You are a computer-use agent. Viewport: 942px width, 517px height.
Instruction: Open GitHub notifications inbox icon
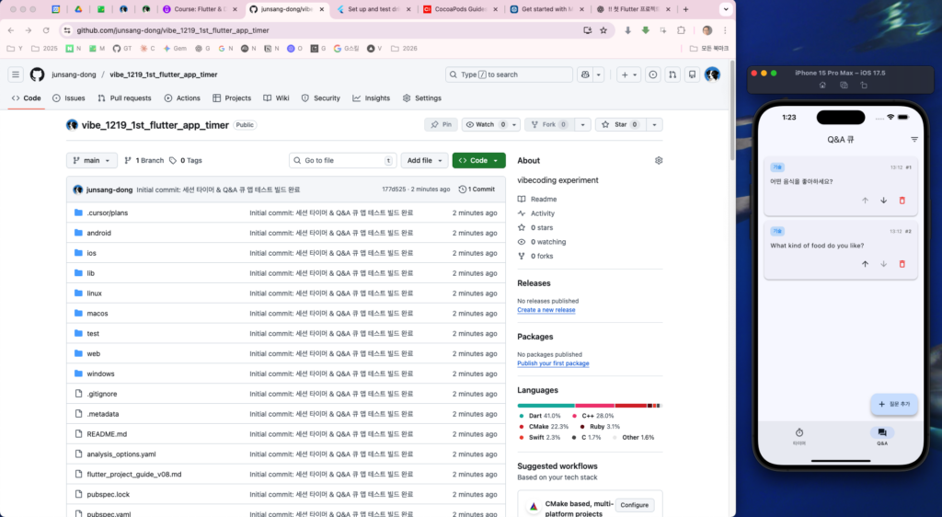(x=692, y=75)
